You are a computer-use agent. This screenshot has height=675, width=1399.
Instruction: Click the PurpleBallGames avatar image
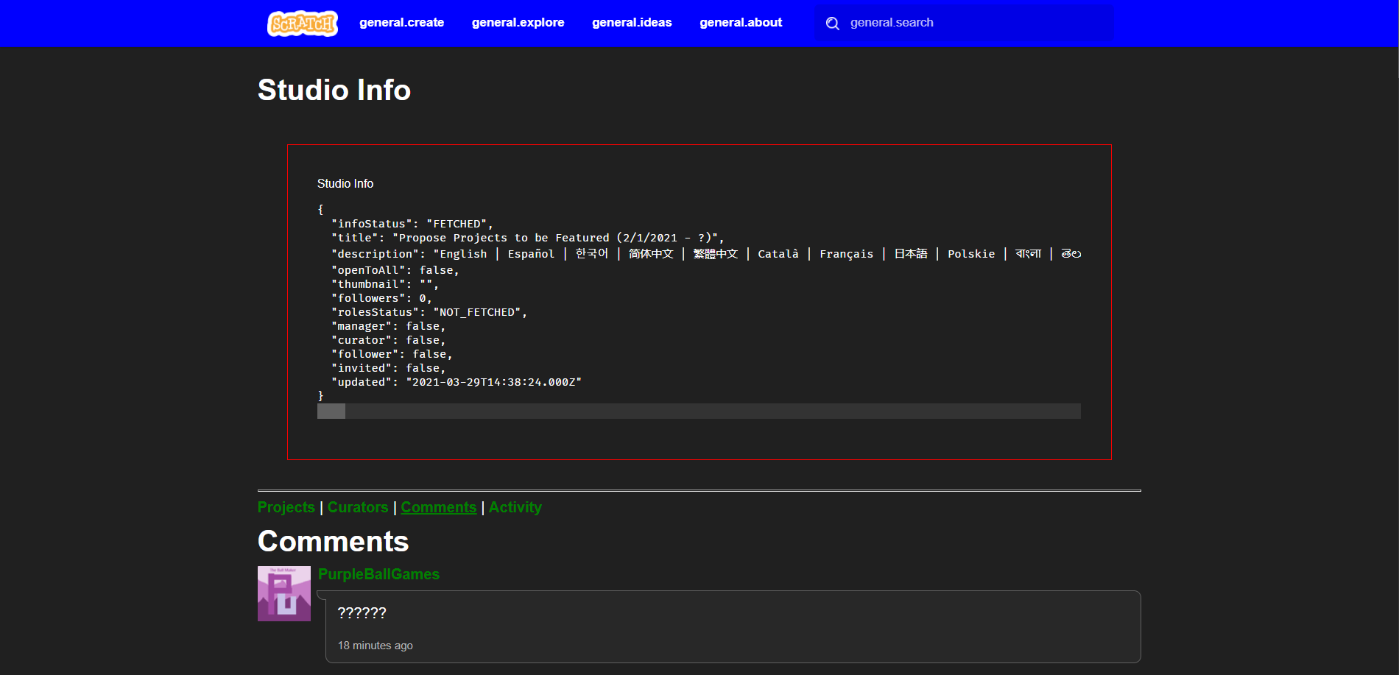284,593
